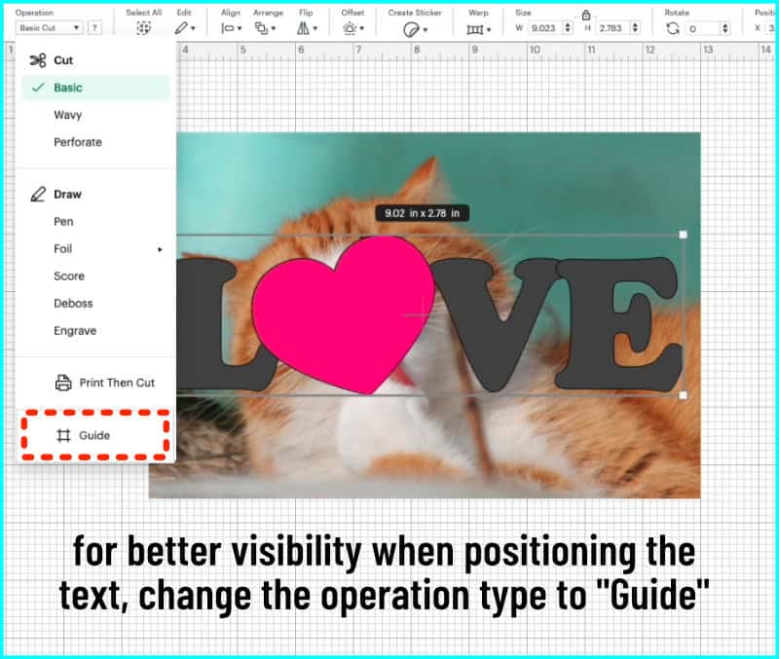Click the Rotate icon
Image resolution: width=779 pixels, height=659 pixels.
point(673,29)
